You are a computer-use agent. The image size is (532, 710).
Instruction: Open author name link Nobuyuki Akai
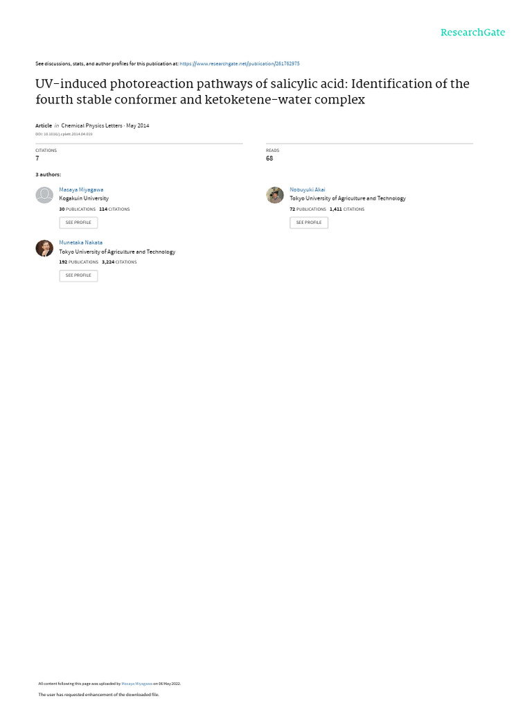click(307, 189)
